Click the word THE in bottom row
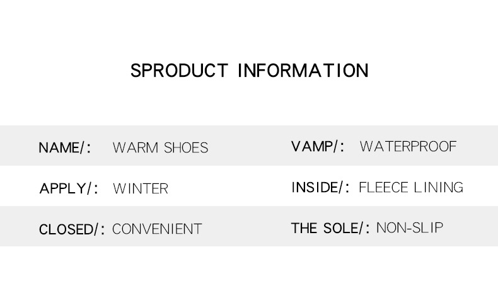This screenshot has height=281, width=498. coord(304,227)
